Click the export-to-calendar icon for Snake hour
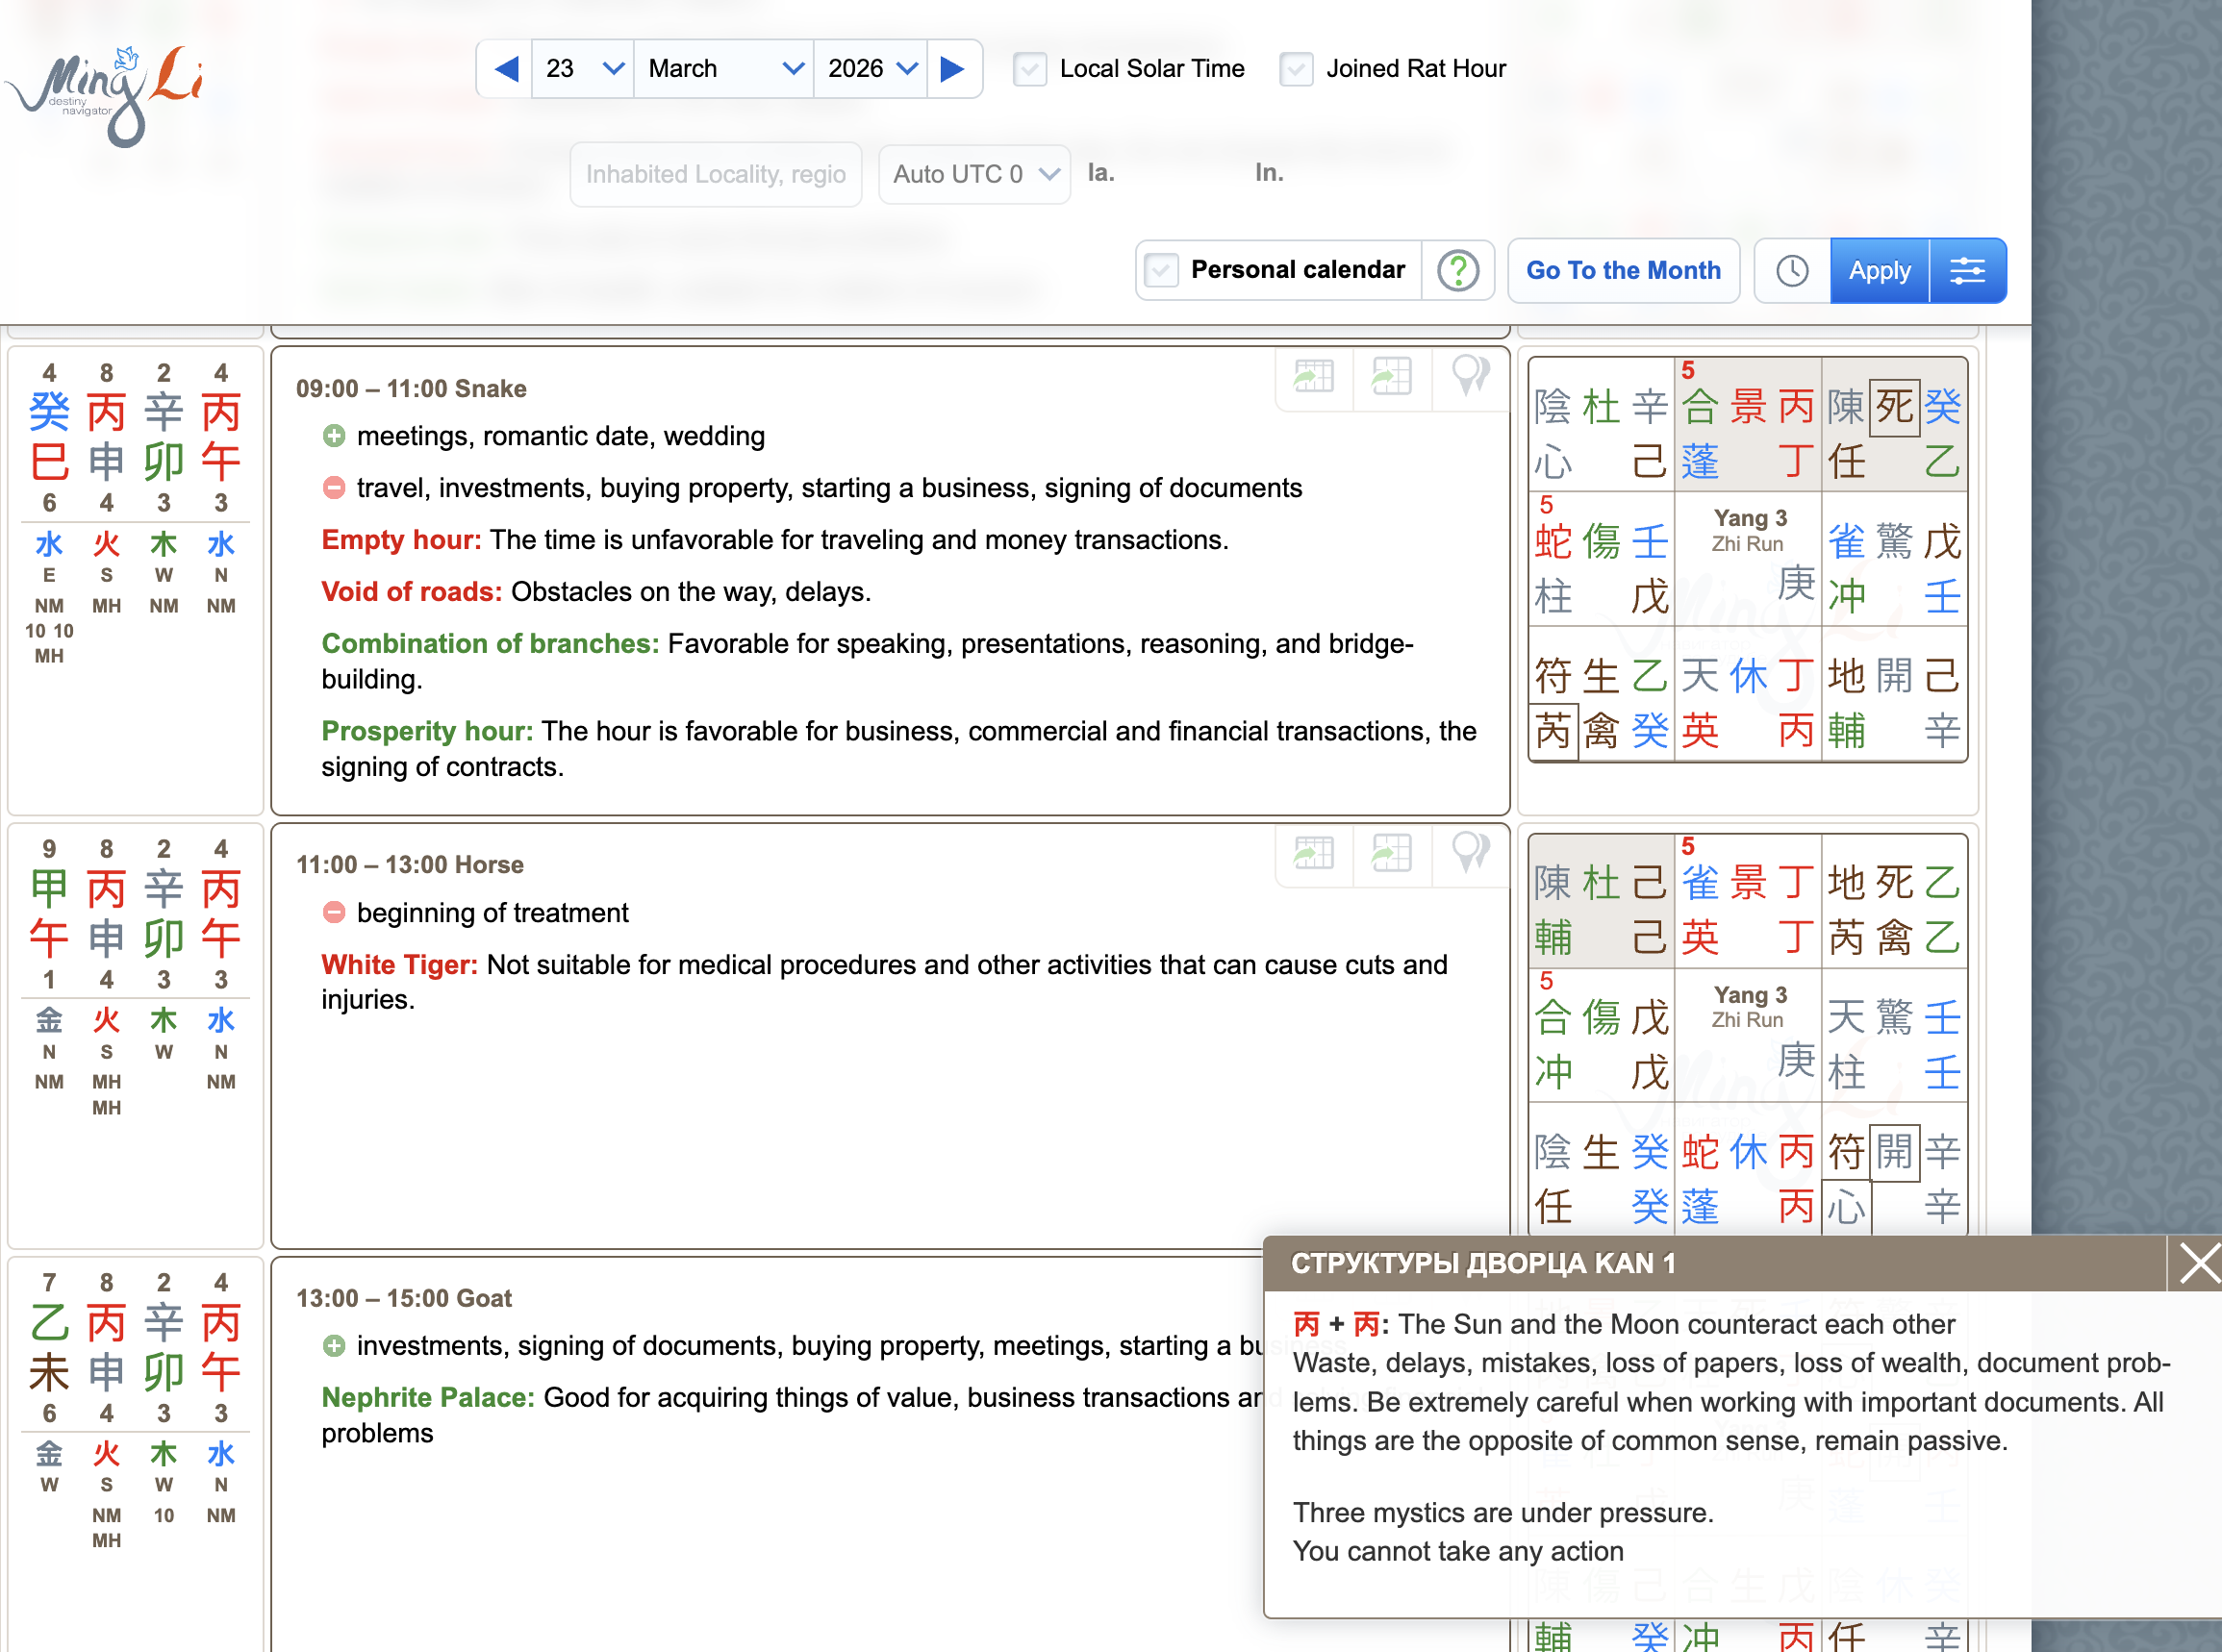The height and width of the screenshot is (1652, 2222). tap(1313, 378)
